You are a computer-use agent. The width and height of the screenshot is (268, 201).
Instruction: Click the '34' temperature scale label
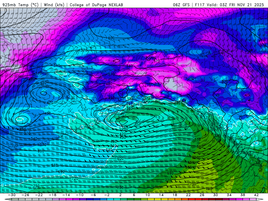click(x=229, y=195)
